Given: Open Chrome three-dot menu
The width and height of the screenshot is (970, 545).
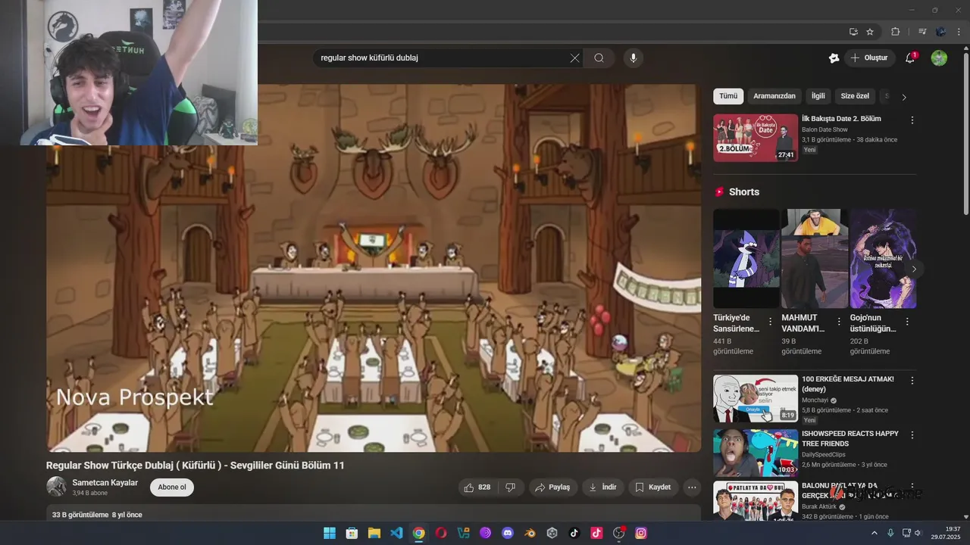Looking at the screenshot, I should coord(959,32).
